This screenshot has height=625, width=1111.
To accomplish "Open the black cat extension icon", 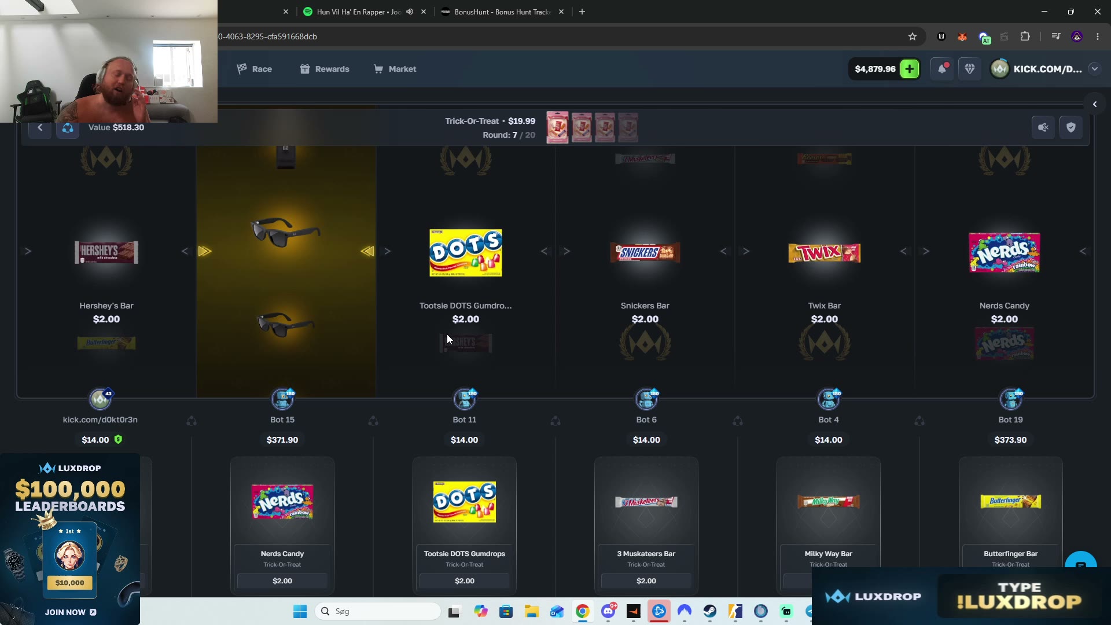I will (x=941, y=36).
